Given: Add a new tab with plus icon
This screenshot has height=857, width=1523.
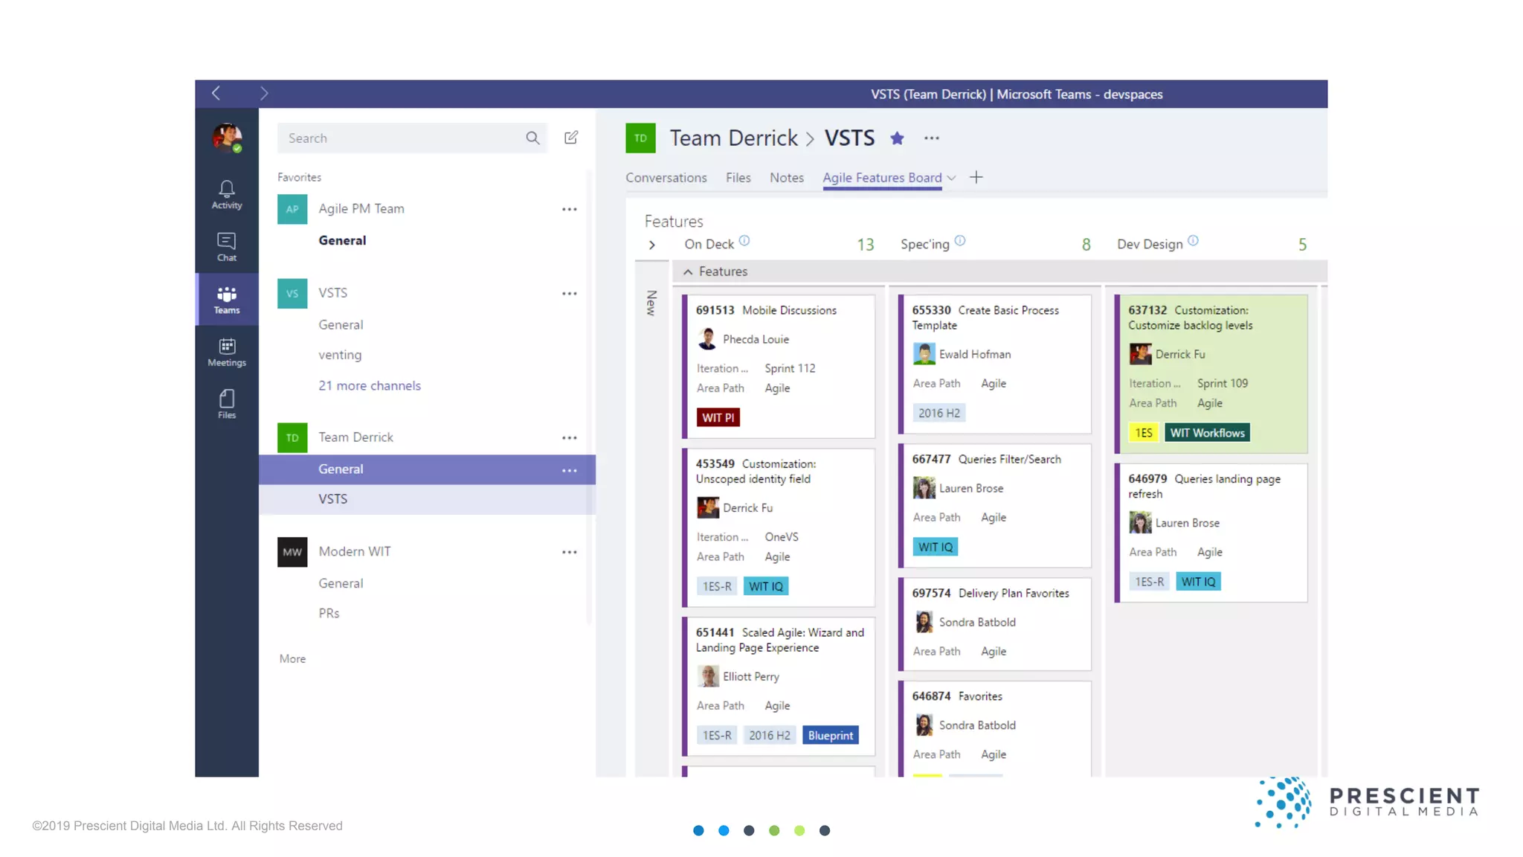Looking at the screenshot, I should click(976, 177).
